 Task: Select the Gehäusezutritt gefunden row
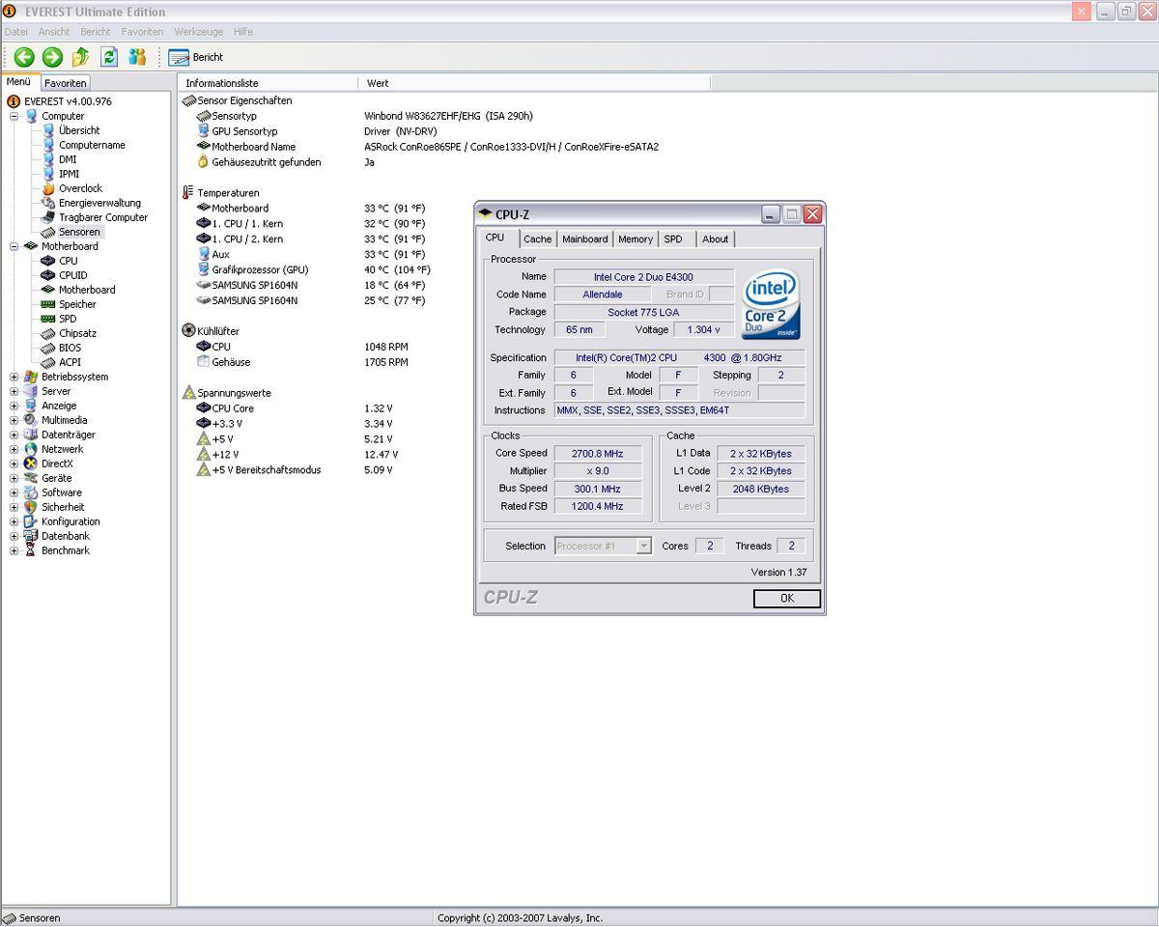pos(286,162)
